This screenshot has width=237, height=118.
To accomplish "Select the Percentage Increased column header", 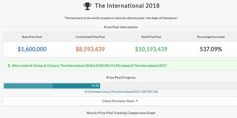I will point(211,37).
